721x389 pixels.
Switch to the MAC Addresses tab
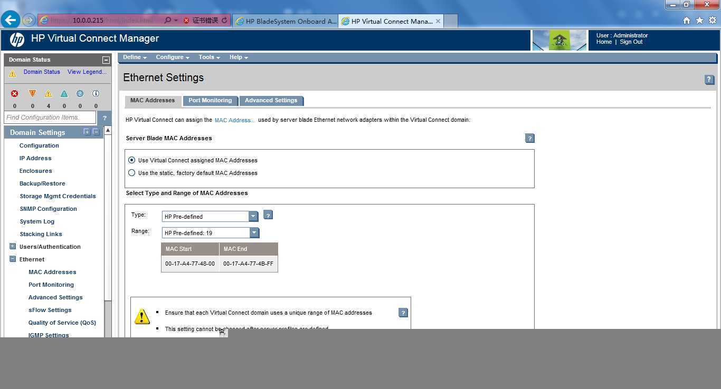click(153, 101)
